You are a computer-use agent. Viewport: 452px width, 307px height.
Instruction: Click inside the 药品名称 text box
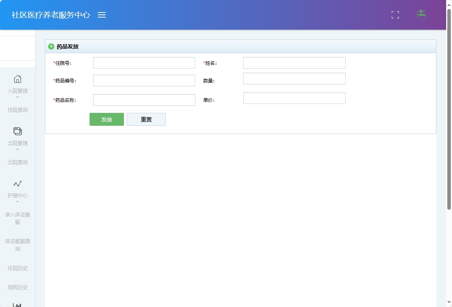[144, 100]
